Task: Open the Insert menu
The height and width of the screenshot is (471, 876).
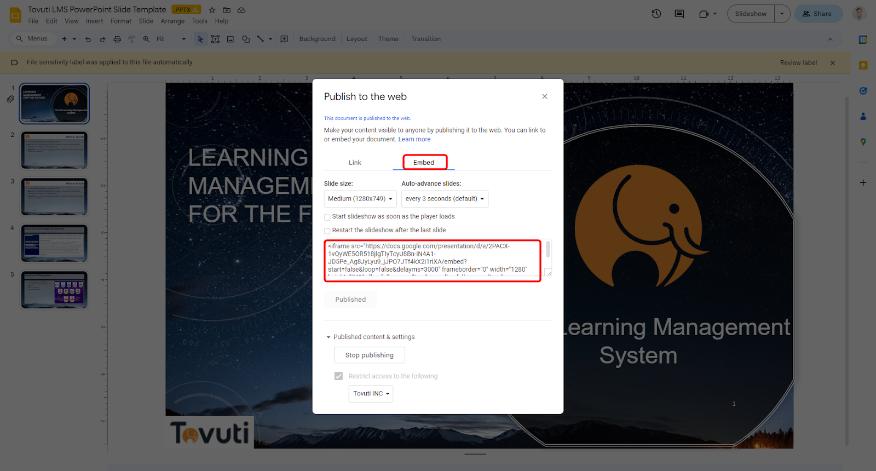Action: tap(94, 21)
